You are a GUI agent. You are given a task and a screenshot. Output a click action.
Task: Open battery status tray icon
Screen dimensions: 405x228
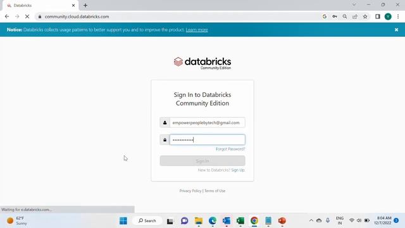point(367,220)
